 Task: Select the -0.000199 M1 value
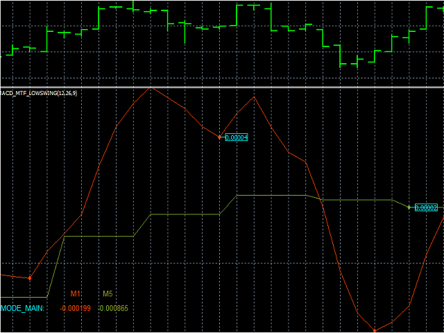pyautogui.click(x=76, y=308)
